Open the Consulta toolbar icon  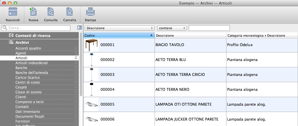(51, 12)
